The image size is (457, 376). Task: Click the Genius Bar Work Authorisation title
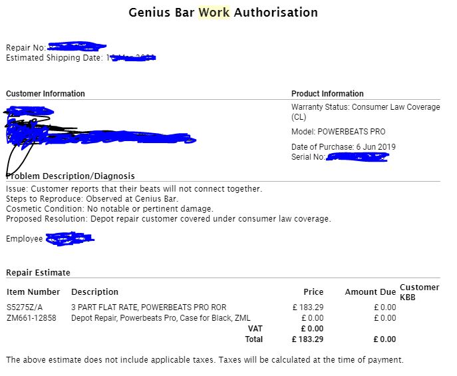(224, 13)
